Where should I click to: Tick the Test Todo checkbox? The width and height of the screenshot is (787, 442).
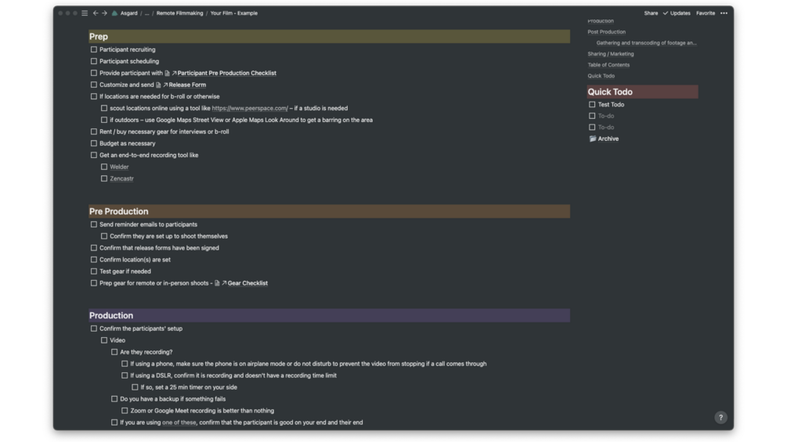(592, 105)
